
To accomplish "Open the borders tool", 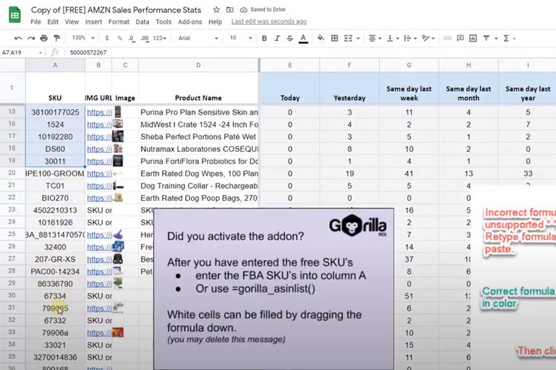I will [x=334, y=38].
